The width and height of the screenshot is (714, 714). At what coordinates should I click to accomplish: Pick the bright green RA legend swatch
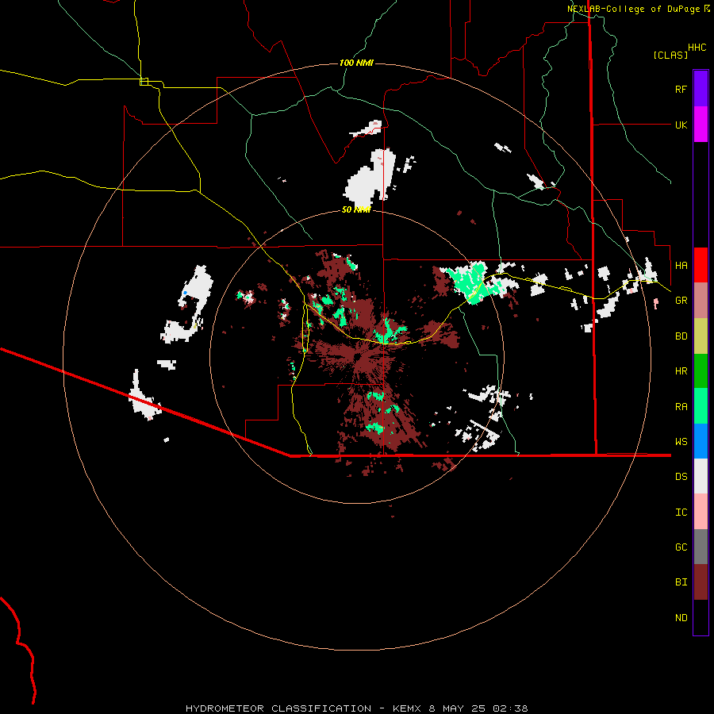pyautogui.click(x=701, y=406)
